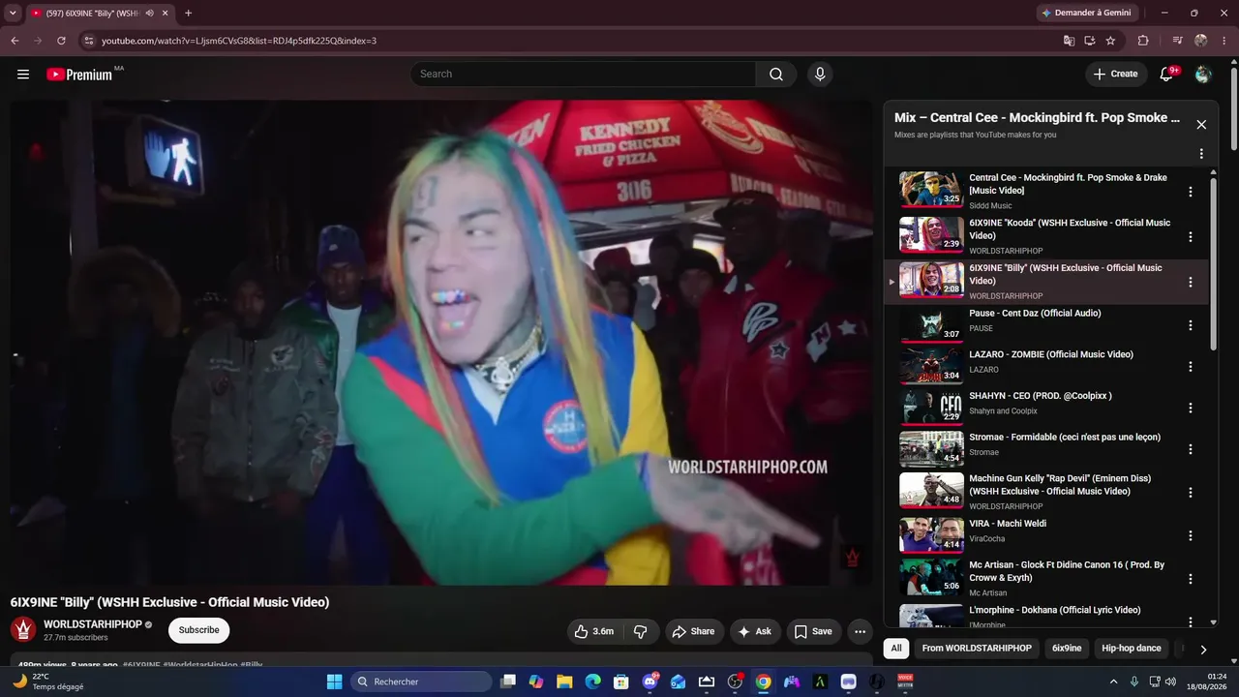The image size is (1239, 697).
Task: Play 6IX9INE "Kooda" thumbnail
Action: click(931, 234)
